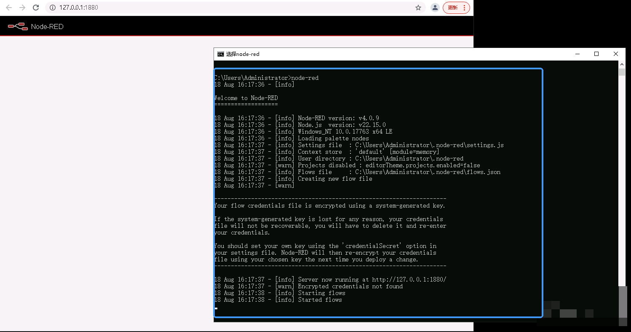Click the 'User directory' log line
The image size is (631, 332).
click(339, 158)
